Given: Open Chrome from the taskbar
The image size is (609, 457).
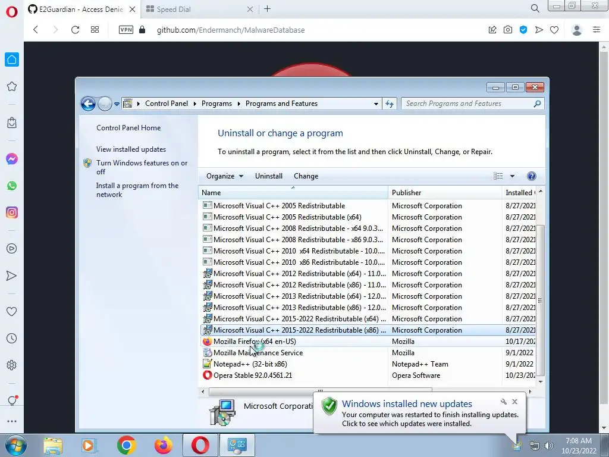Looking at the screenshot, I should [x=126, y=445].
